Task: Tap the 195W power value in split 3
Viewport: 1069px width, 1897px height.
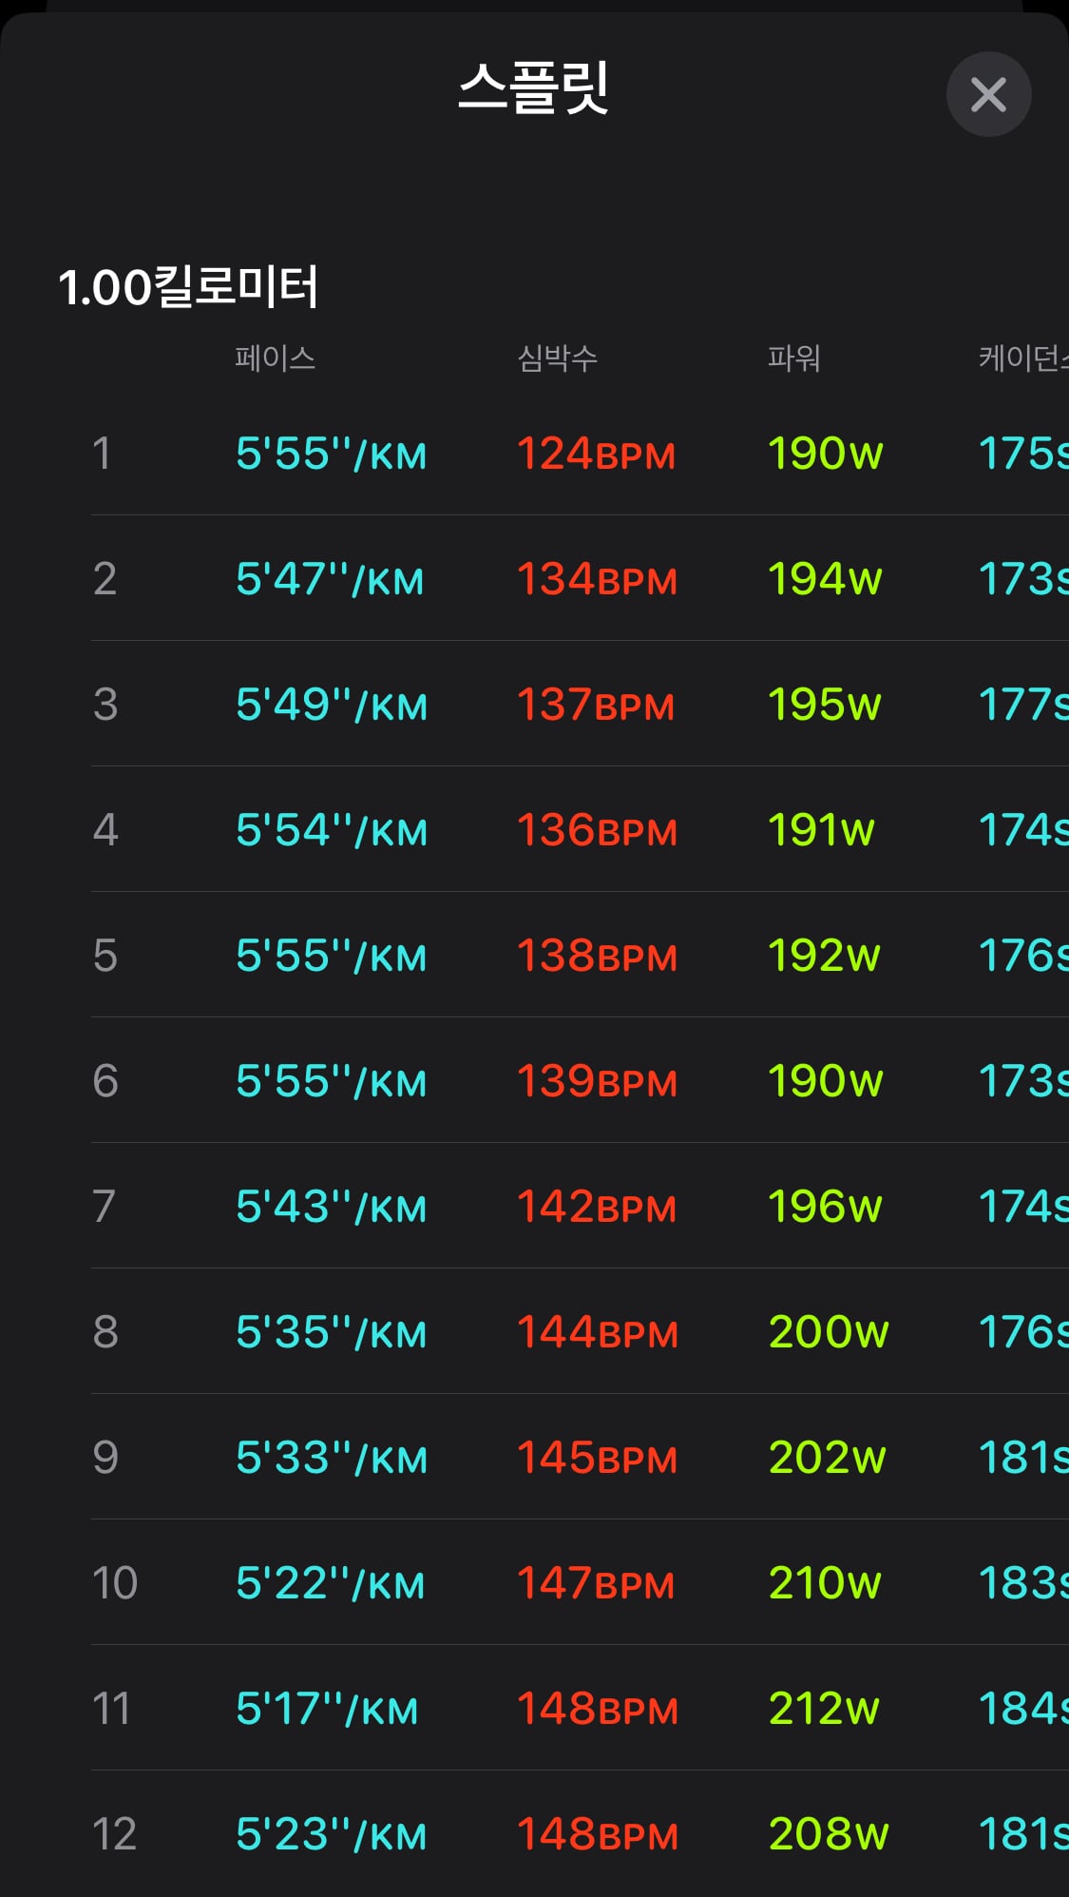Action: (824, 705)
